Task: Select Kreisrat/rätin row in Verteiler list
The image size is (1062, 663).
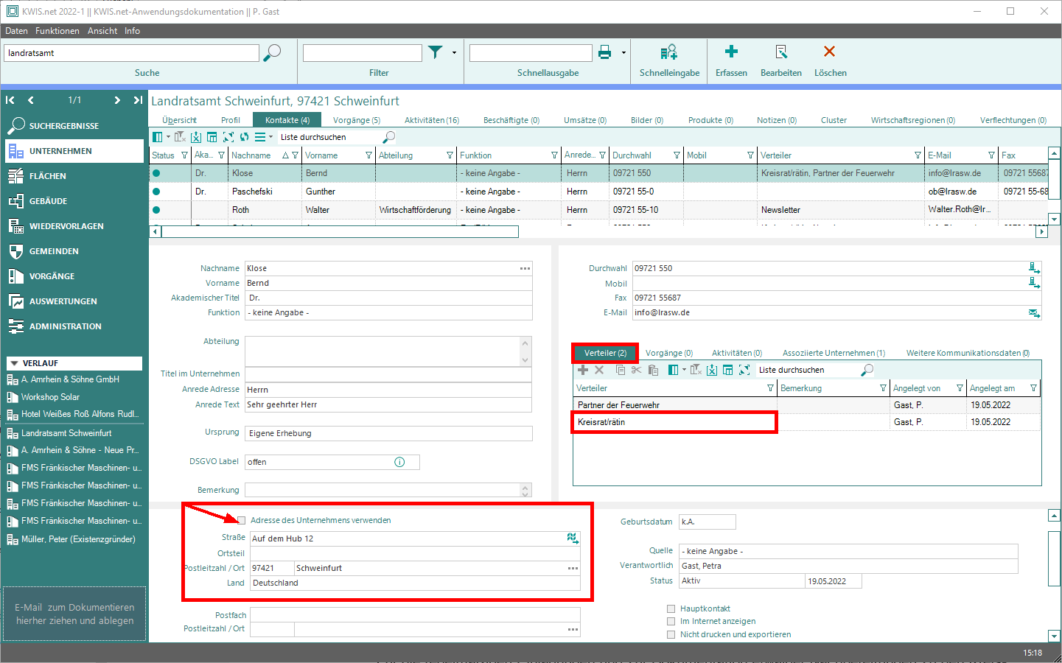Action: pos(806,422)
